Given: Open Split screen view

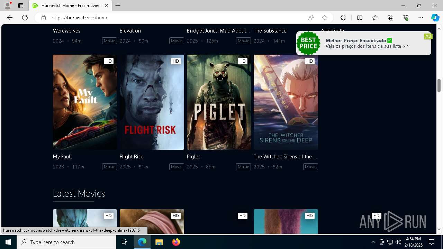Looking at the screenshot, I should [x=360, y=18].
